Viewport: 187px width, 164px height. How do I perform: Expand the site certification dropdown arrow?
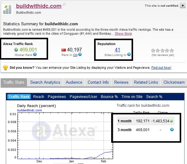183,5
